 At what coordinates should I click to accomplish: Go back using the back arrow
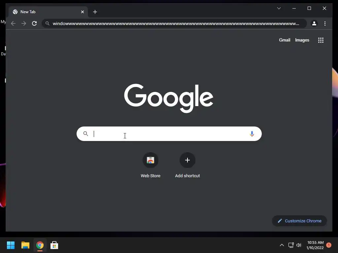pos(13,23)
